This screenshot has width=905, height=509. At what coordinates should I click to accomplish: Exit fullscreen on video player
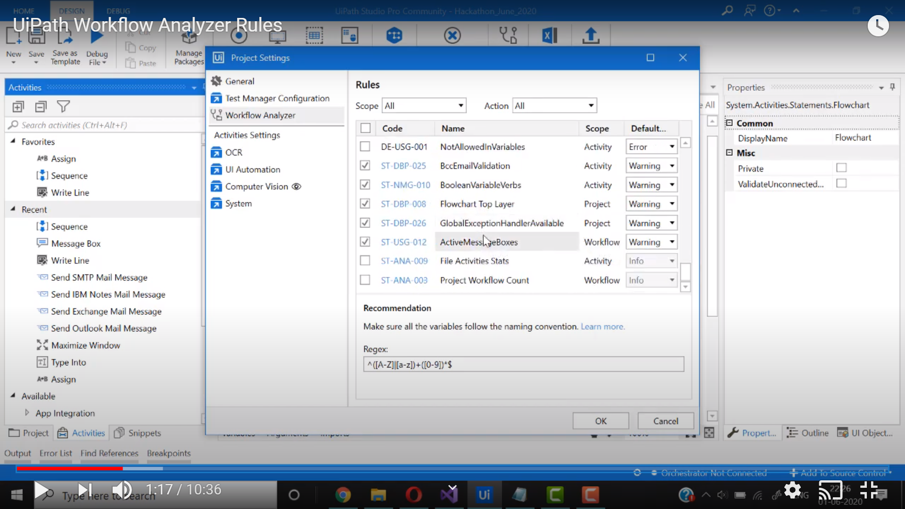(x=869, y=490)
